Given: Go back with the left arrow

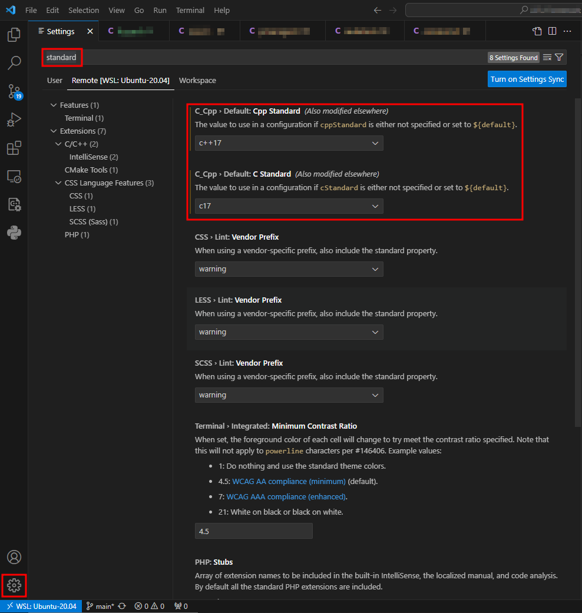Looking at the screenshot, I should [x=378, y=10].
